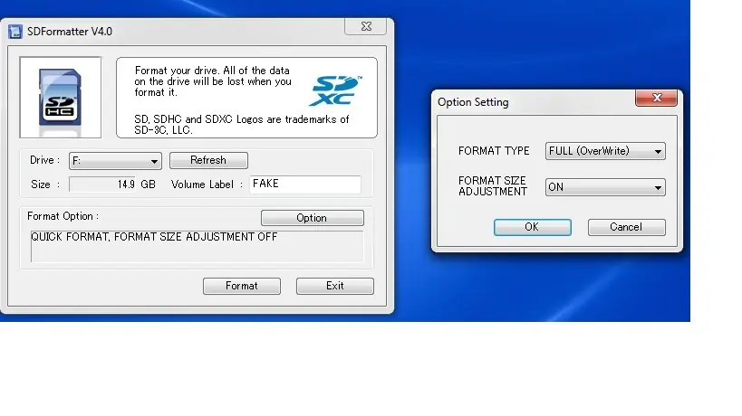Click the Volume Label field containing FAKE
742x416 pixels.
[305, 184]
